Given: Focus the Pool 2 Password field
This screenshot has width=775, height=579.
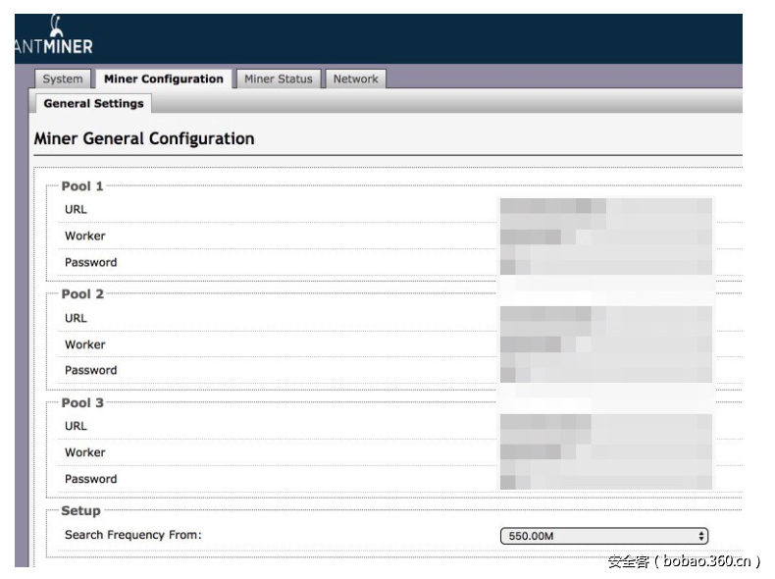Looking at the screenshot, I should pos(605,371).
